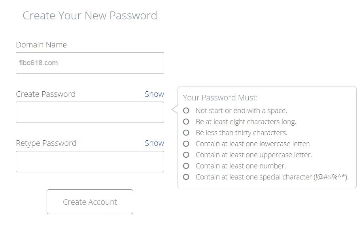Click the indicator for the lowercase letter requirement
The height and width of the screenshot is (234, 359).
click(x=186, y=144)
